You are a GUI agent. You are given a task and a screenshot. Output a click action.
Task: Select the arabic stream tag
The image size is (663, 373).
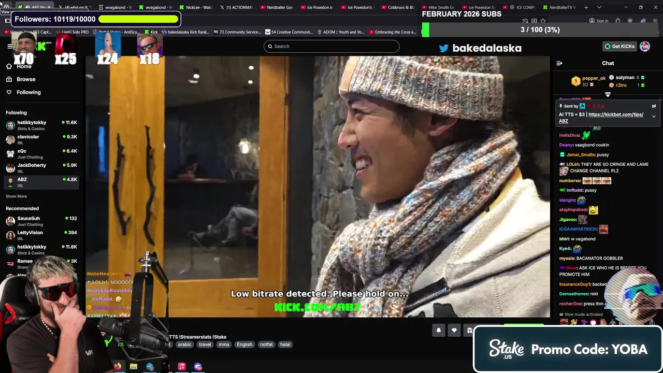(184, 345)
